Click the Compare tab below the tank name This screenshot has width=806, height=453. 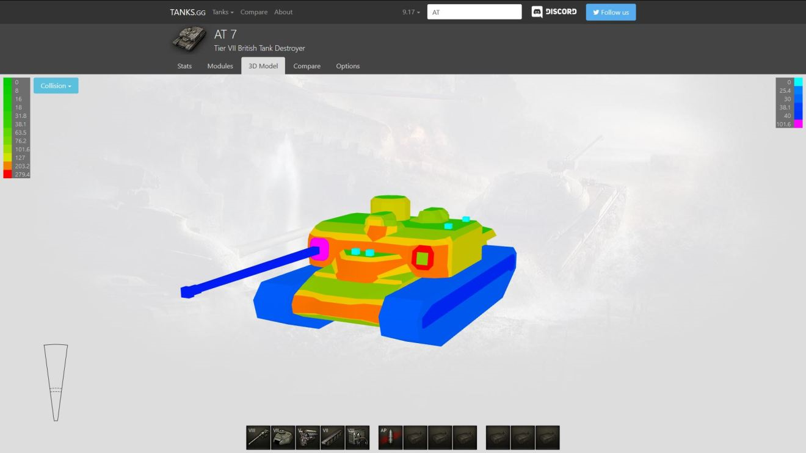click(x=307, y=66)
